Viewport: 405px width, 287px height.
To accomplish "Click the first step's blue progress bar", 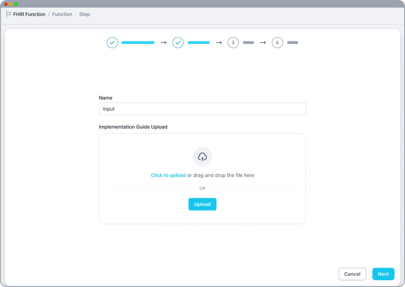I will (138, 43).
